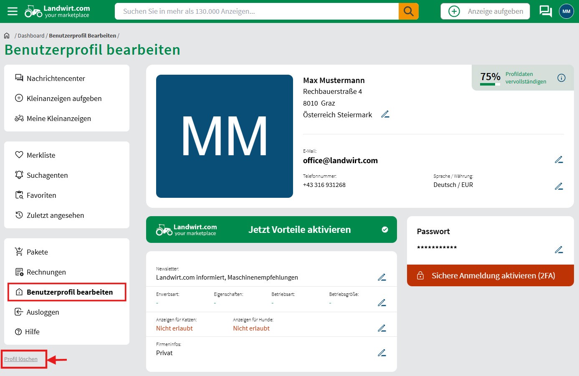Open Nachrichtencenter in the sidebar
This screenshot has height=376, width=579.
pyautogui.click(x=56, y=78)
